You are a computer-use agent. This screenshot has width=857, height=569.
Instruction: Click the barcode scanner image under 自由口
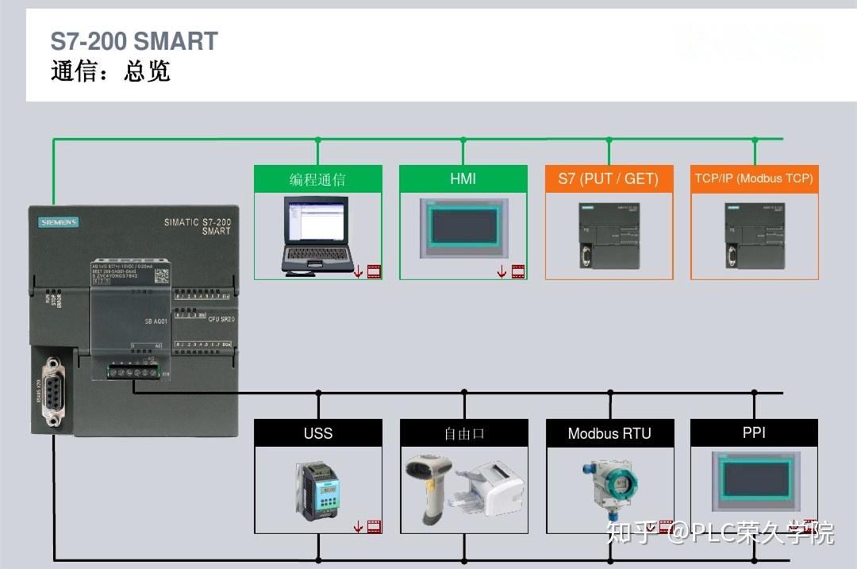point(429,488)
